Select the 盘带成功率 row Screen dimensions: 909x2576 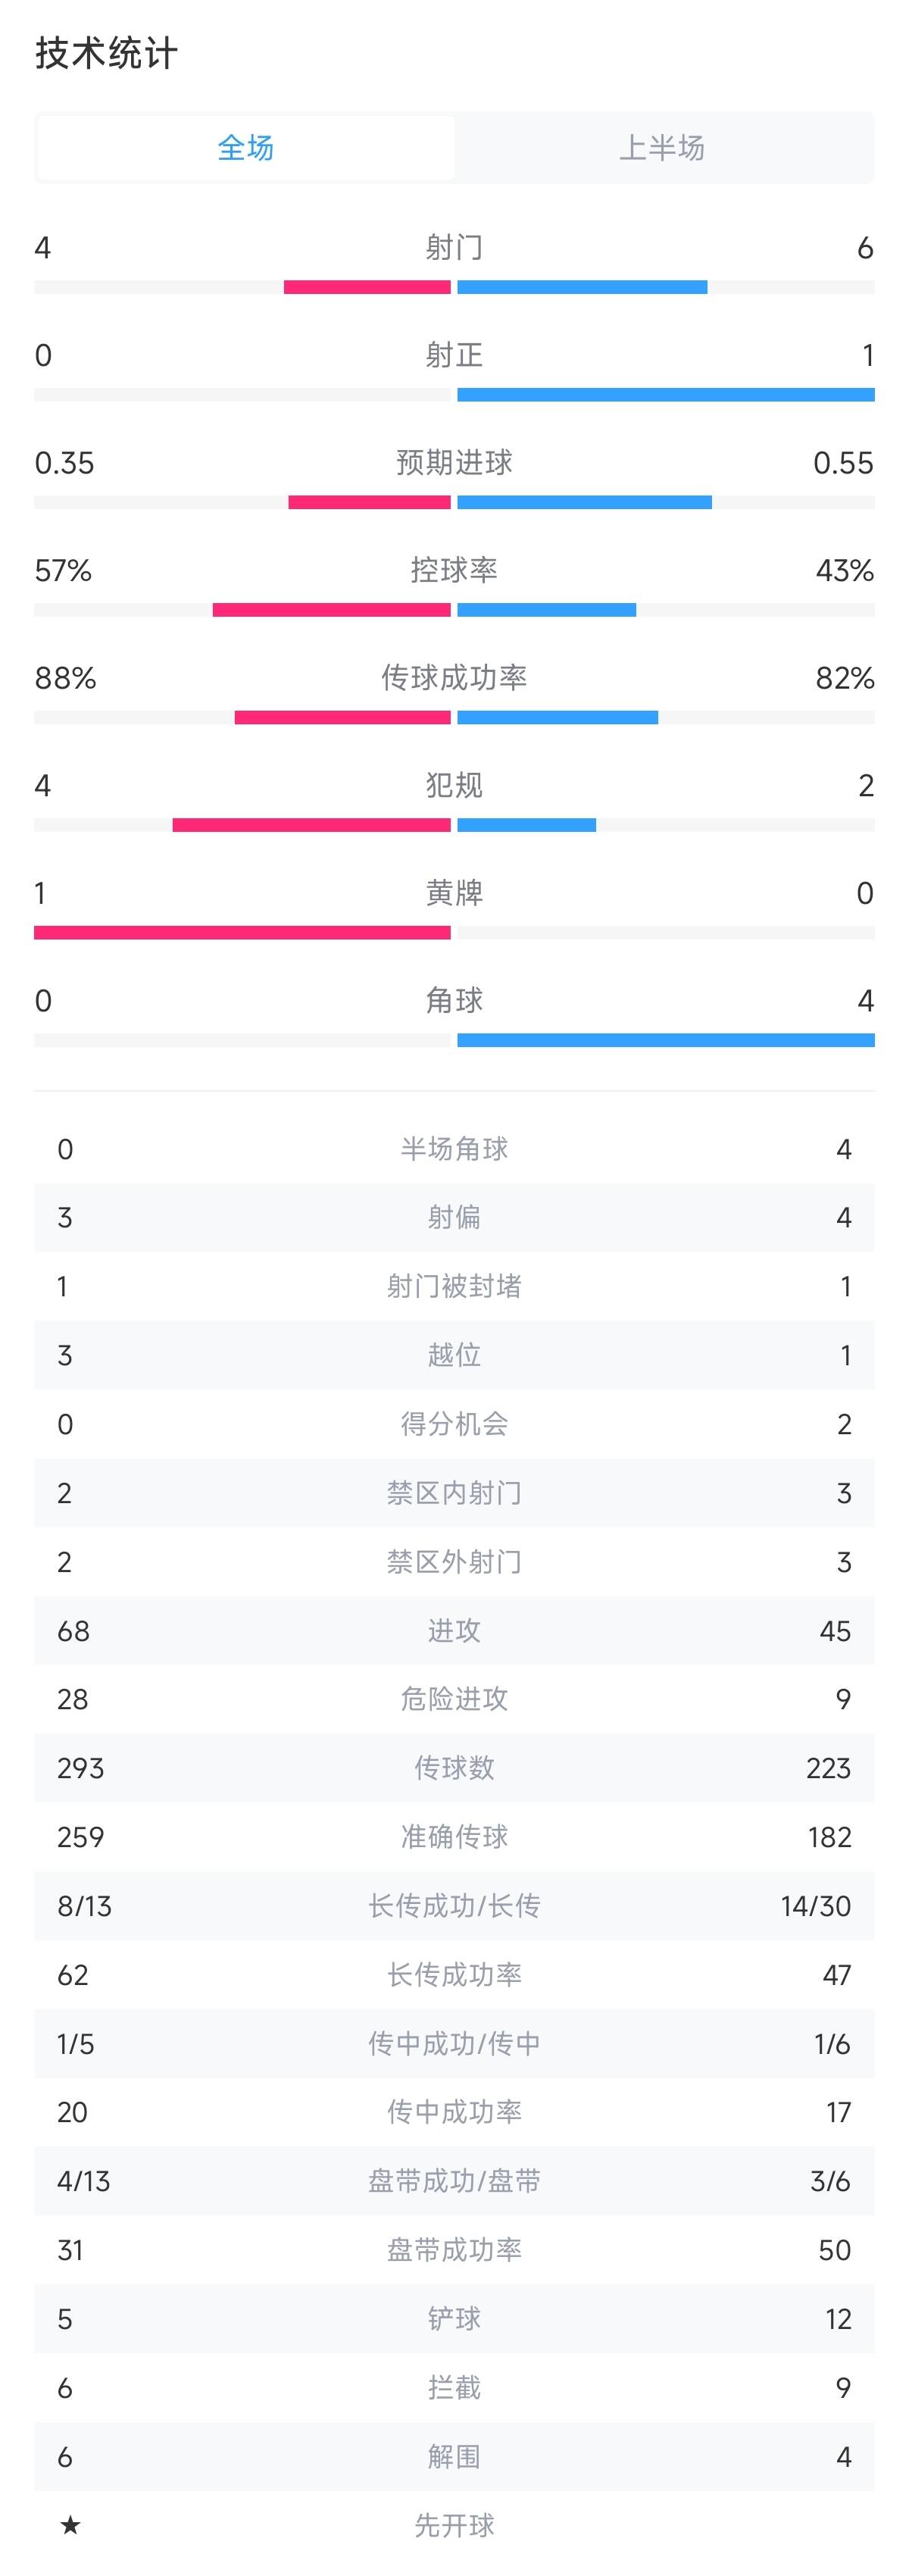[x=454, y=2250]
